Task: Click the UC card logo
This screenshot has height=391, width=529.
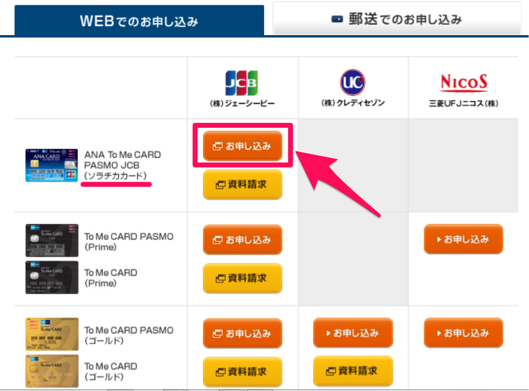Action: [353, 82]
